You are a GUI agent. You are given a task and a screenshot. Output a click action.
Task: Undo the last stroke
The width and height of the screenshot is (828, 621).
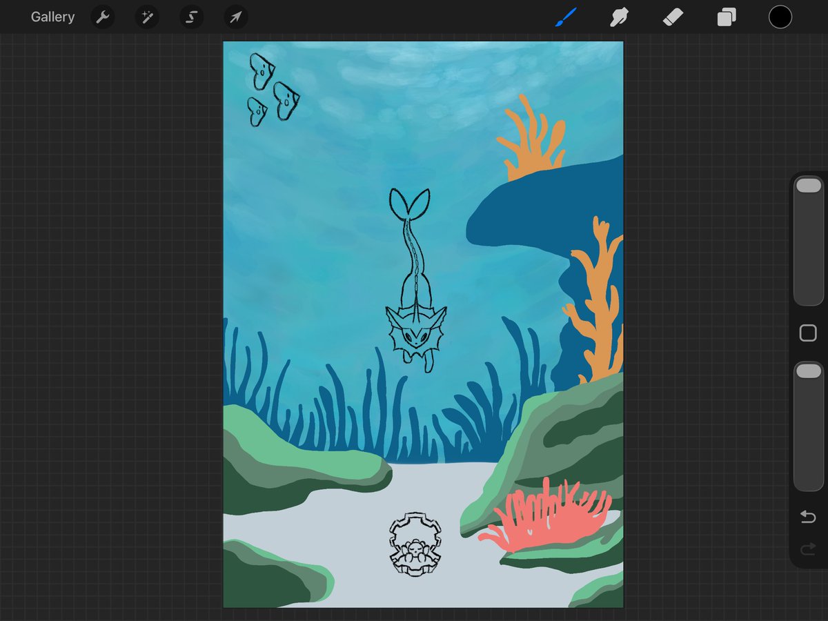pos(808,517)
